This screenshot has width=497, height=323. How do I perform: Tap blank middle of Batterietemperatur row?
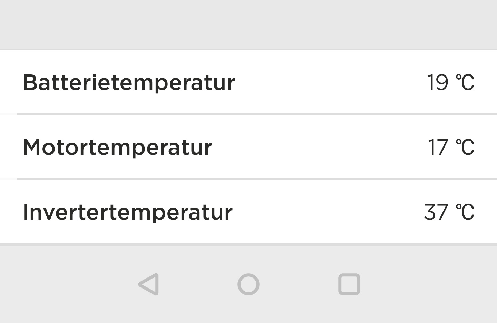coord(328,83)
